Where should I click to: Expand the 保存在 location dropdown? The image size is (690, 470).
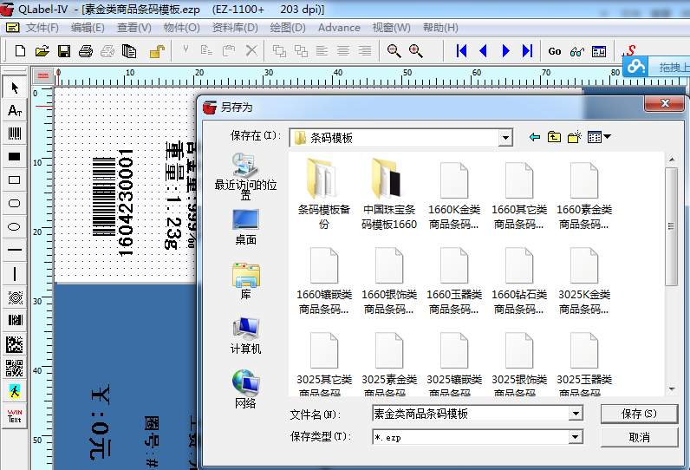click(x=505, y=138)
